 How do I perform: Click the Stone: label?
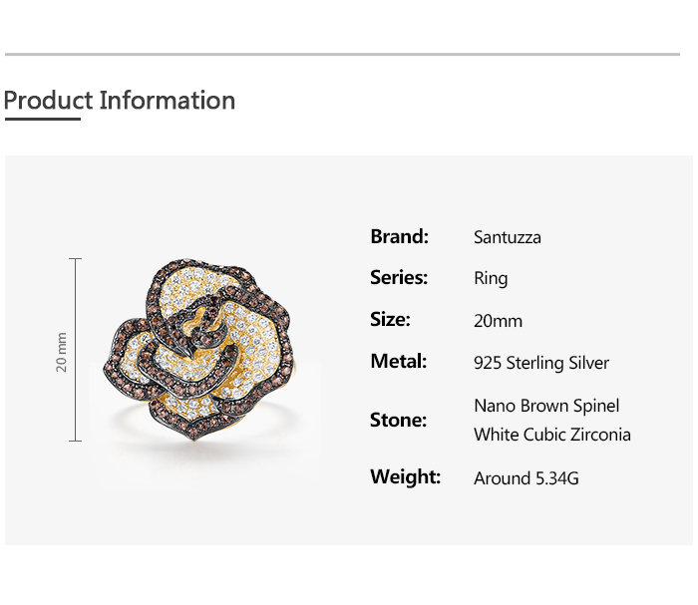(398, 420)
